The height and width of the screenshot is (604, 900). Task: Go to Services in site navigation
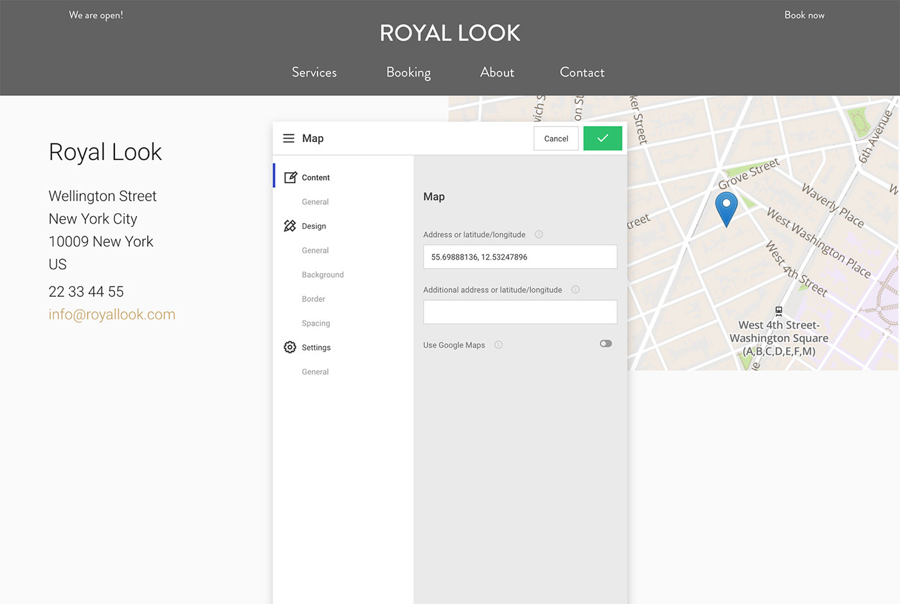[x=314, y=73]
